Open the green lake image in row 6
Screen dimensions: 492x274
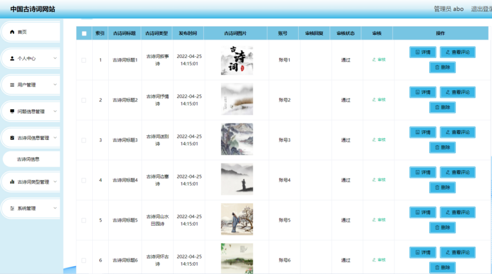pos(237,259)
